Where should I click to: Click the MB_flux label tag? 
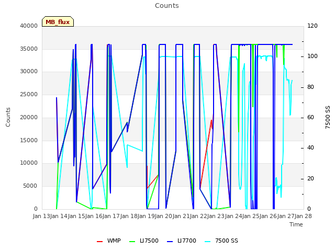pyautogui.click(x=58, y=21)
